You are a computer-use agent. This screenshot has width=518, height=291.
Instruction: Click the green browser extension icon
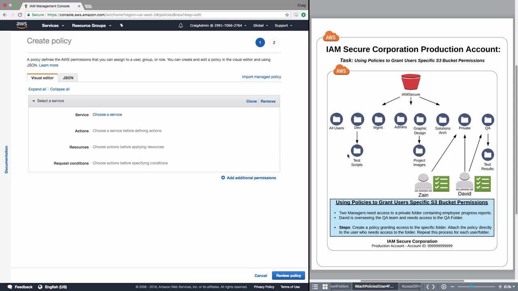(304, 15)
